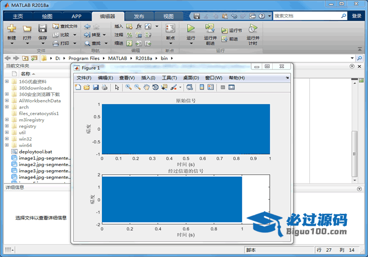The height and width of the screenshot is (257, 368).
Task: Select the zoom out tool in Figure 1
Action: click(x=137, y=87)
